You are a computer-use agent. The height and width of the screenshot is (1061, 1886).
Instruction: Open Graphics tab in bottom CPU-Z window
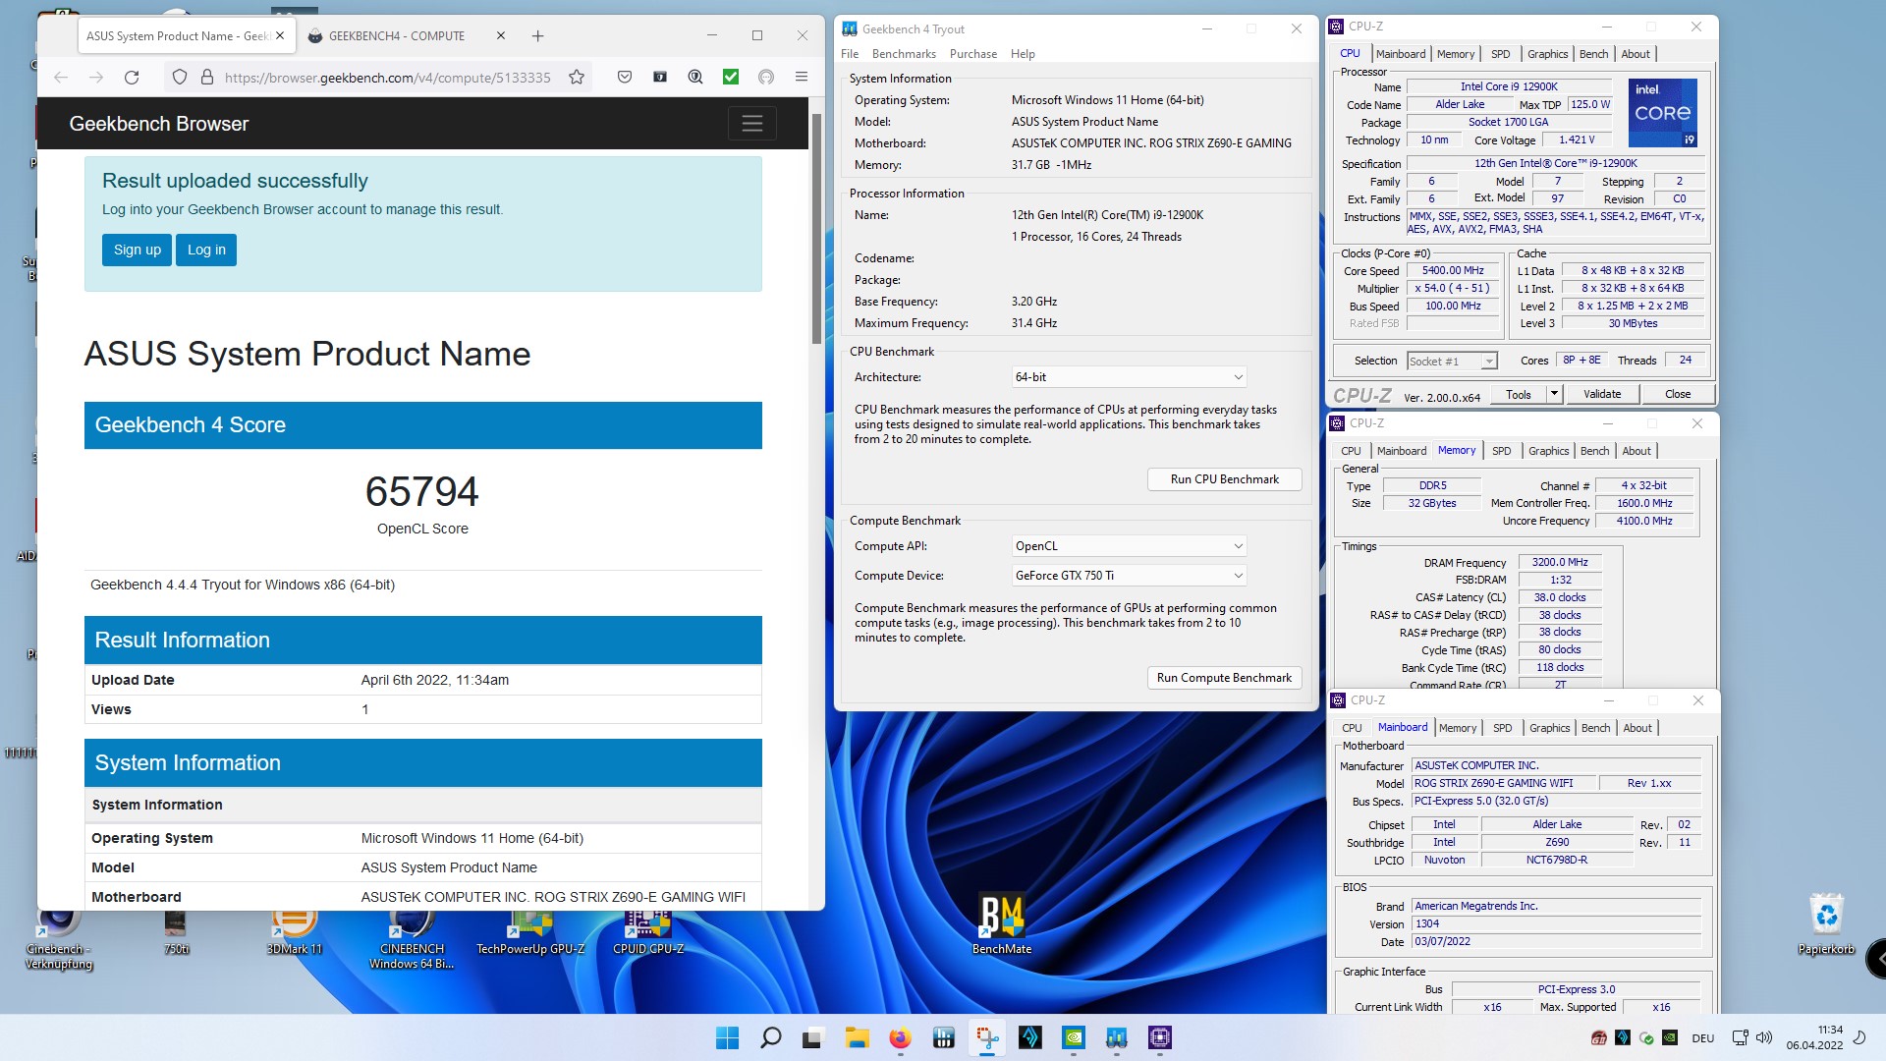pyautogui.click(x=1549, y=728)
